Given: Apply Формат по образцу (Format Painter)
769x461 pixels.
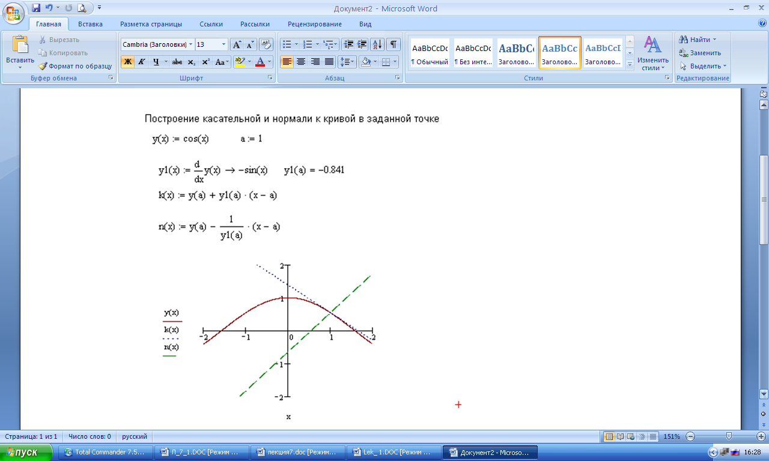Looking at the screenshot, I should (x=75, y=66).
